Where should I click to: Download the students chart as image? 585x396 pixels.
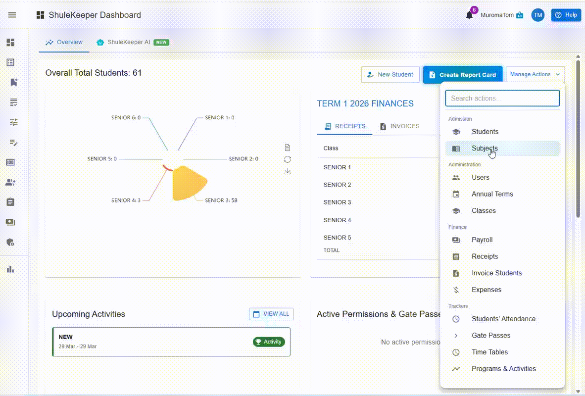288,171
